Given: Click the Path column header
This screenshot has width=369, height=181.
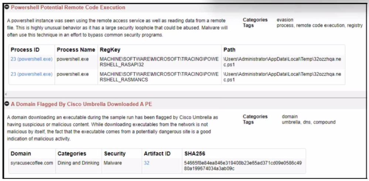Looking at the screenshot, I should pyautogui.click(x=229, y=50).
